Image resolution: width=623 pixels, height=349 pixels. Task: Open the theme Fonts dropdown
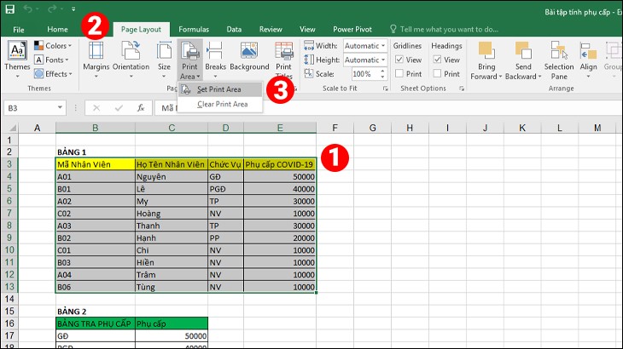[x=51, y=60]
